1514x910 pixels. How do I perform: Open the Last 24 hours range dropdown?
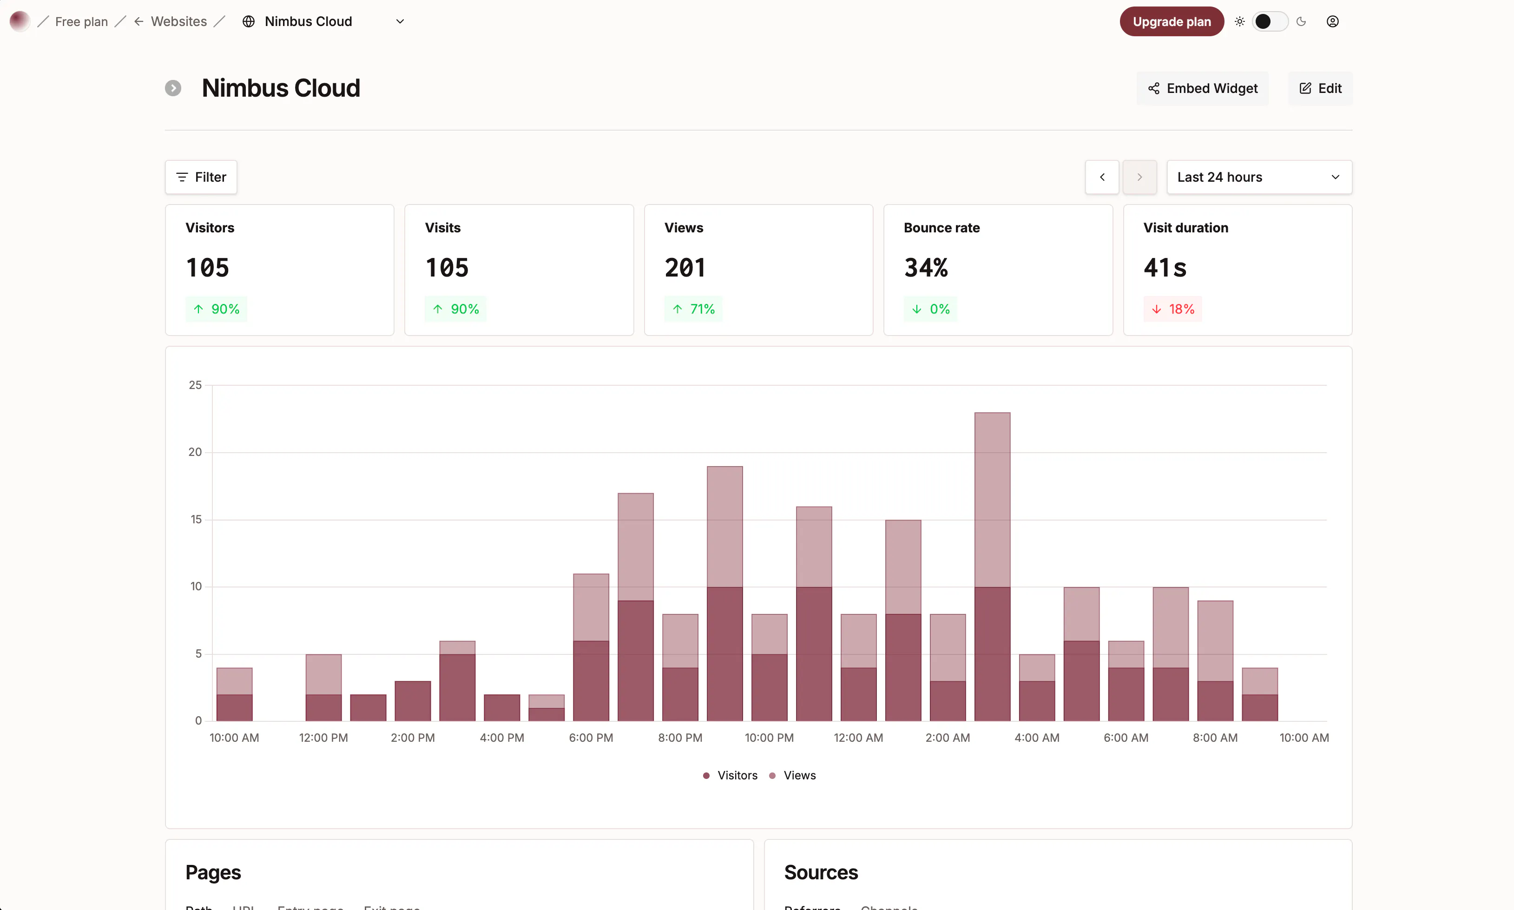pyautogui.click(x=1259, y=177)
